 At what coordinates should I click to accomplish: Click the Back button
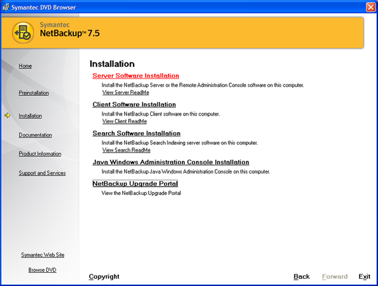pos(302,276)
